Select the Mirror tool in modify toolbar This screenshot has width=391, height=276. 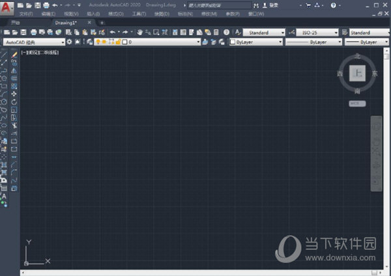(14, 70)
